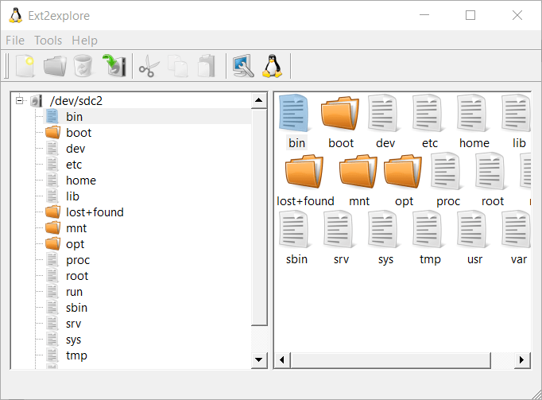Click the tree panel scroll-down arrow
542x400 pixels.
pos(259,360)
